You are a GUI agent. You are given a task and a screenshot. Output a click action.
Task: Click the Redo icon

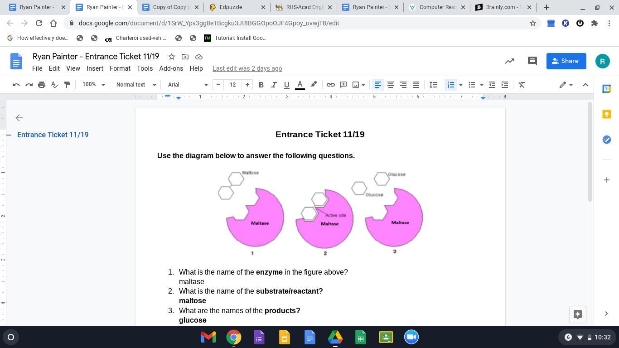point(29,85)
